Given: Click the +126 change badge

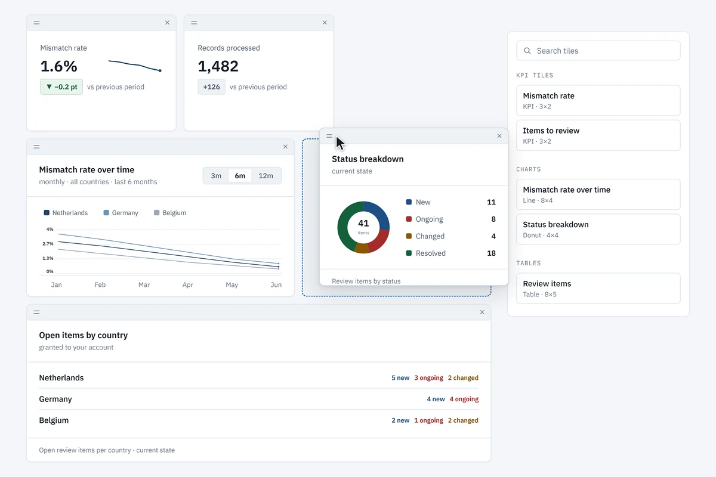Looking at the screenshot, I should pyautogui.click(x=211, y=87).
